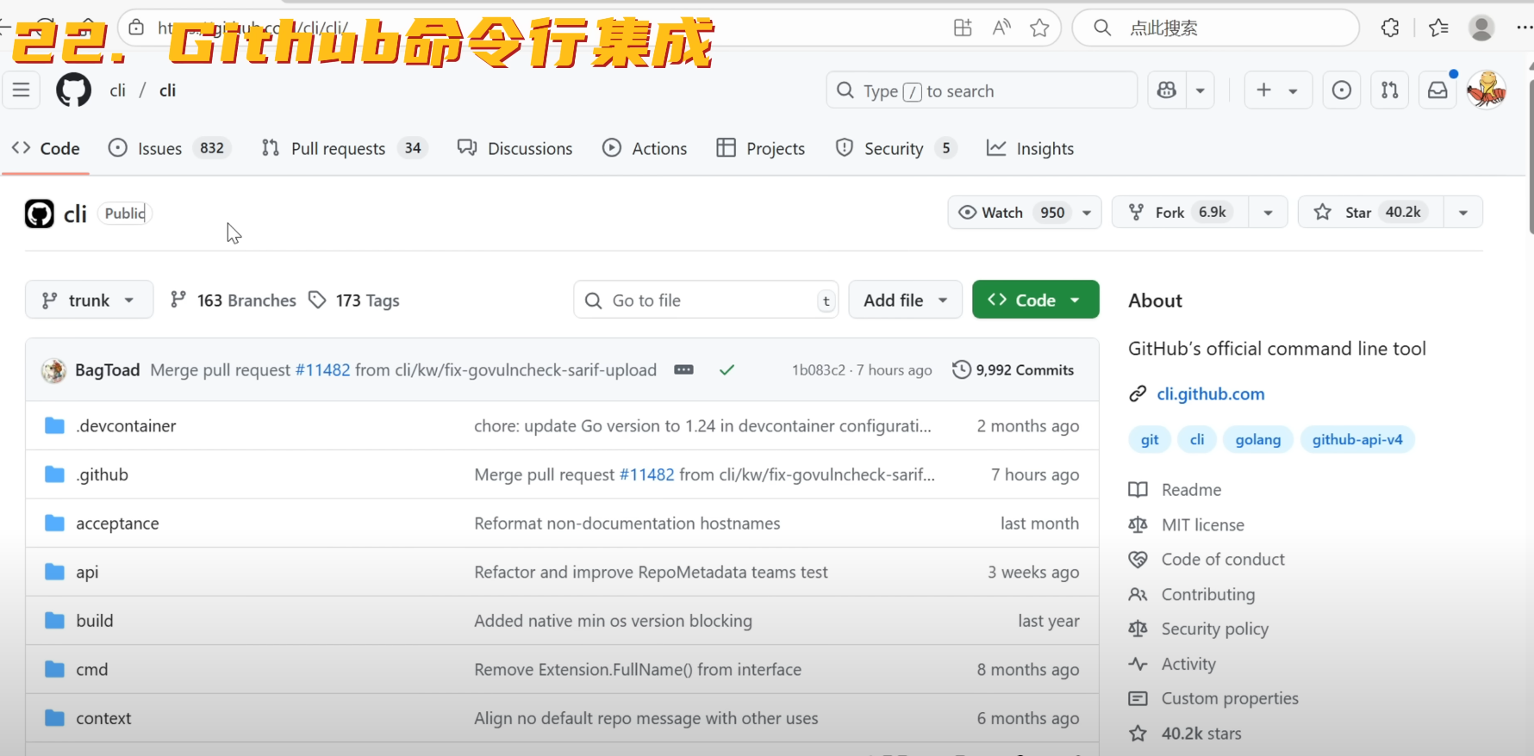The height and width of the screenshot is (756, 1534).
Task: Open the trunk branch selector
Action: click(90, 300)
